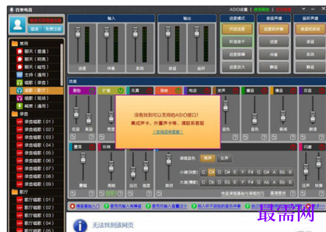This screenshot has width=326, height=232.
Task: Click the user avatar picture
Action: pyautogui.click(x=18, y=25)
